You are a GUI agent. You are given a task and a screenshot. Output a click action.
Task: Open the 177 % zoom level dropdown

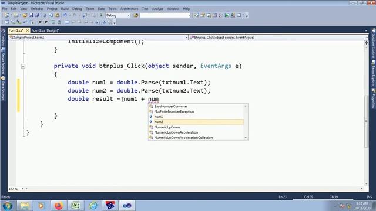(x=22, y=189)
